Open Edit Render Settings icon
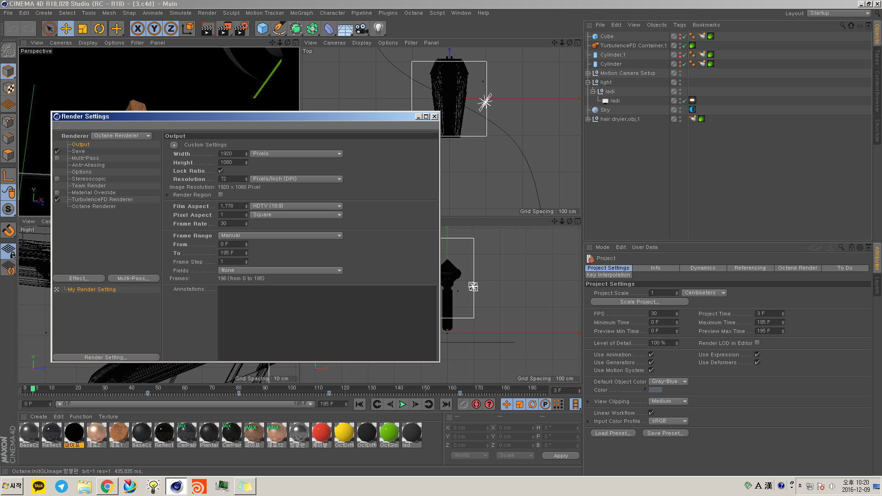The image size is (882, 496). 242,29
